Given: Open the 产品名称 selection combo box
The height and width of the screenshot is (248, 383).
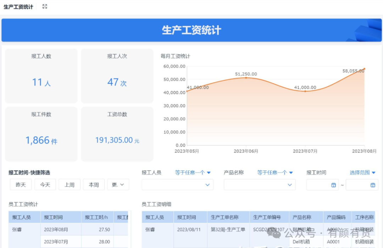Looking at the screenshot, I should (260, 185).
